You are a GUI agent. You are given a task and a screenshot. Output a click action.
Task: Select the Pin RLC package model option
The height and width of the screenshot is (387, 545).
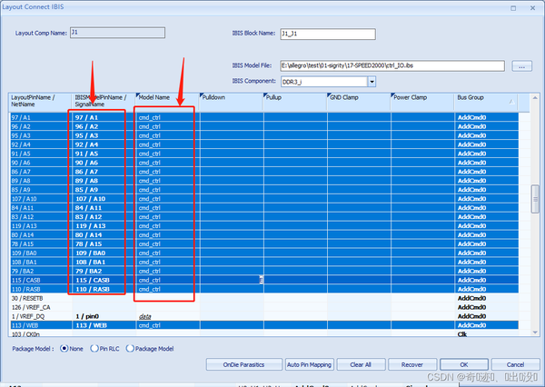click(x=94, y=349)
